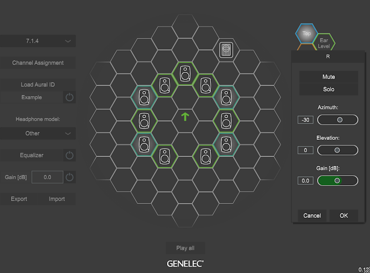Click the Headphone model: label
370x273 pixels.
(38, 119)
